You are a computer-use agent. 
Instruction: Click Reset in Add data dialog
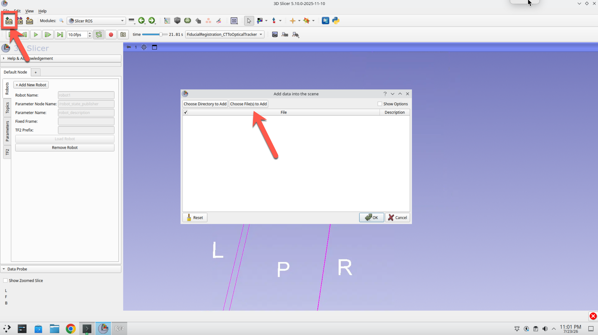pos(195,217)
